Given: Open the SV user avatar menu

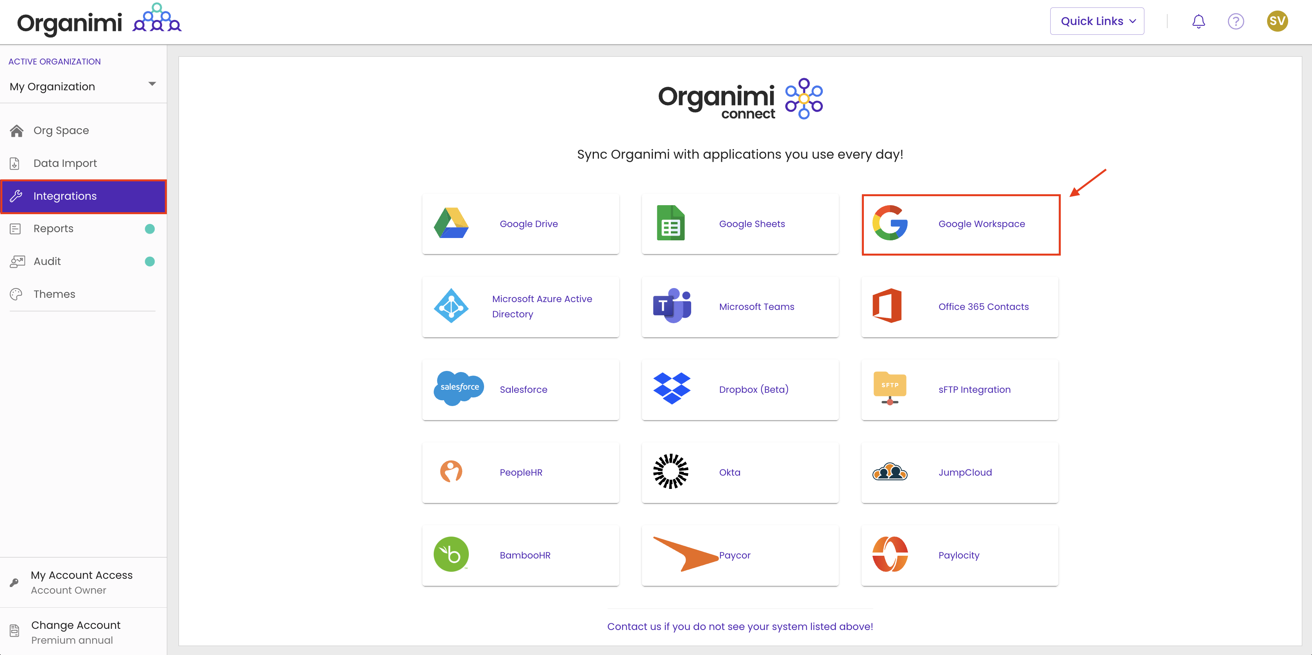Looking at the screenshot, I should [1277, 21].
